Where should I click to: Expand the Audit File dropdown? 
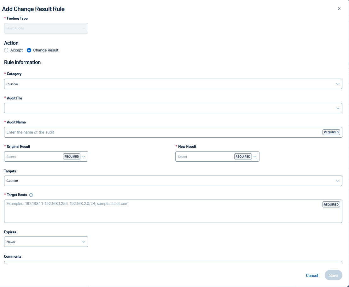point(173,108)
